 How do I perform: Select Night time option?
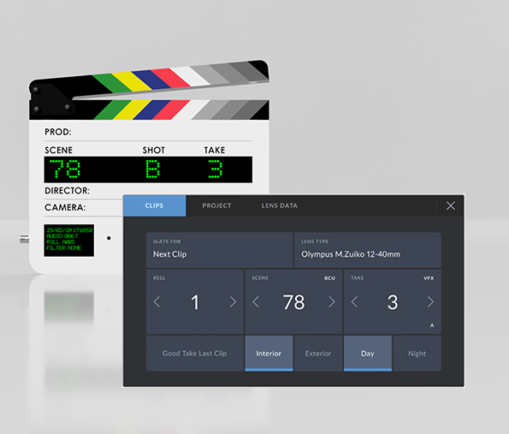point(417,354)
